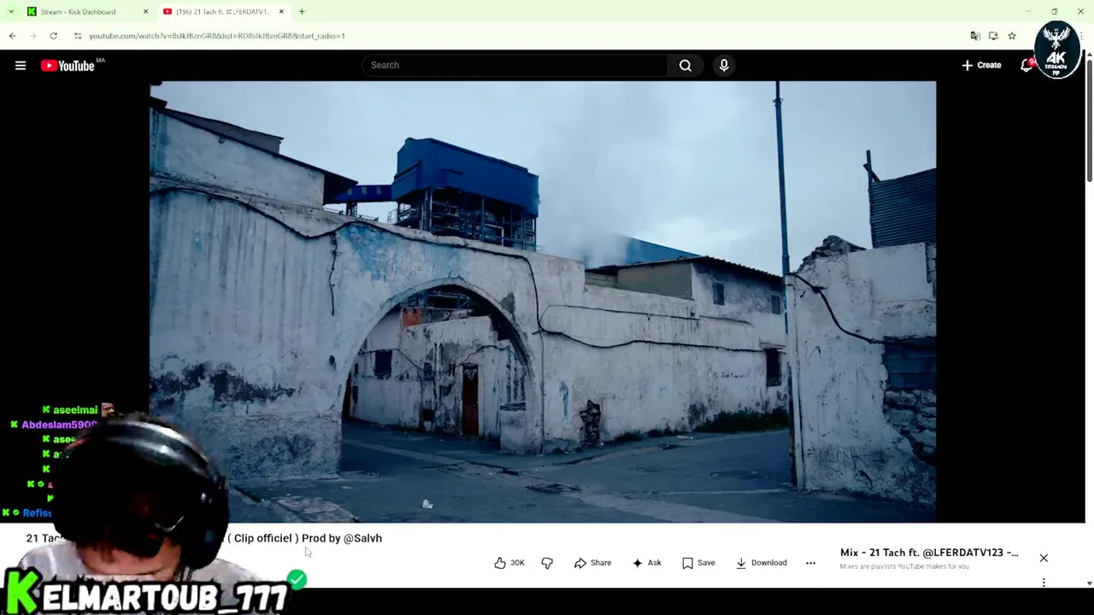The height and width of the screenshot is (615, 1094).
Task: Close the Kick Dashboard browser tab
Action: click(145, 12)
